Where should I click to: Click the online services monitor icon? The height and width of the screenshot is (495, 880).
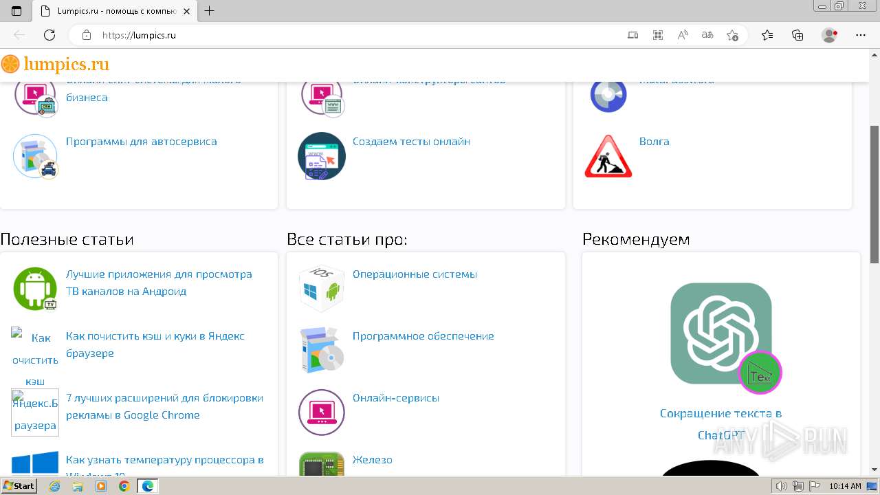(x=322, y=412)
